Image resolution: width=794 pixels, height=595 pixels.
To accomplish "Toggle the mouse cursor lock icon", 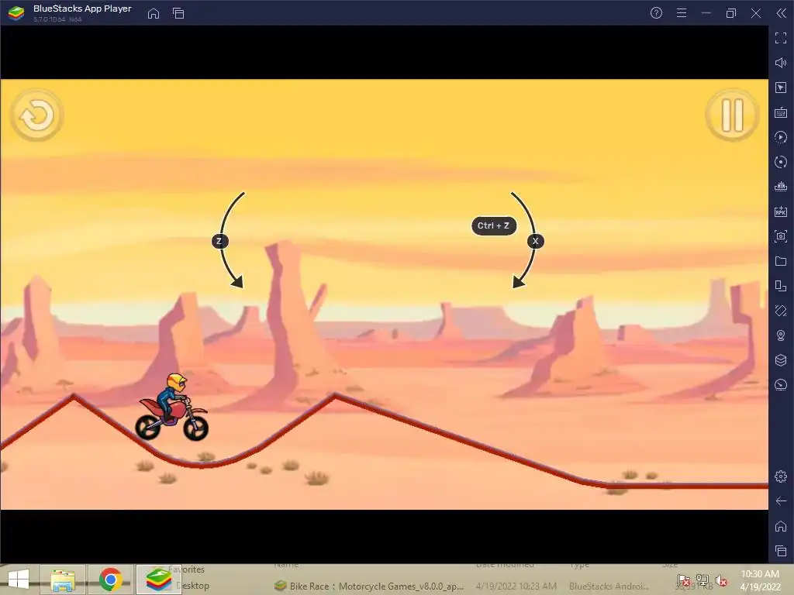I will [x=781, y=88].
